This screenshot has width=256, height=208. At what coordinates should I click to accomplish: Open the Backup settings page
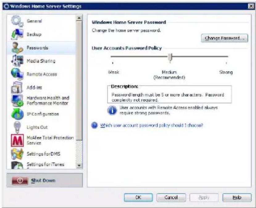(41, 34)
